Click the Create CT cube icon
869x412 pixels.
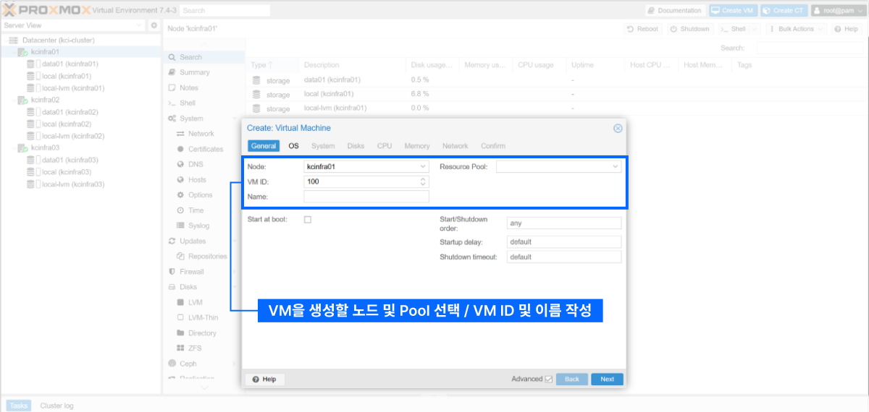766,11
